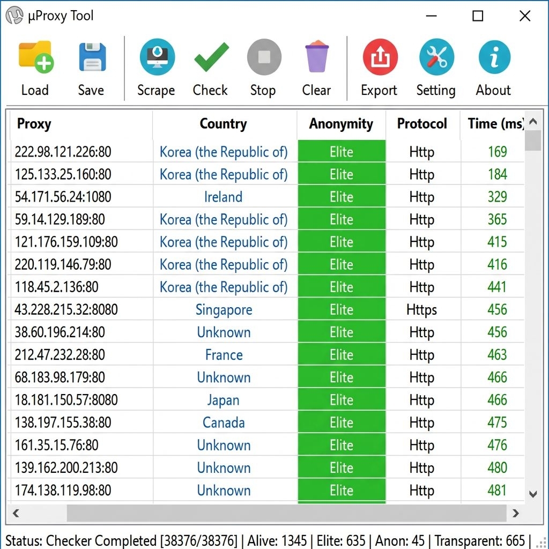Click the vertical scrollbar up arrow
549x549 pixels.
533,122
